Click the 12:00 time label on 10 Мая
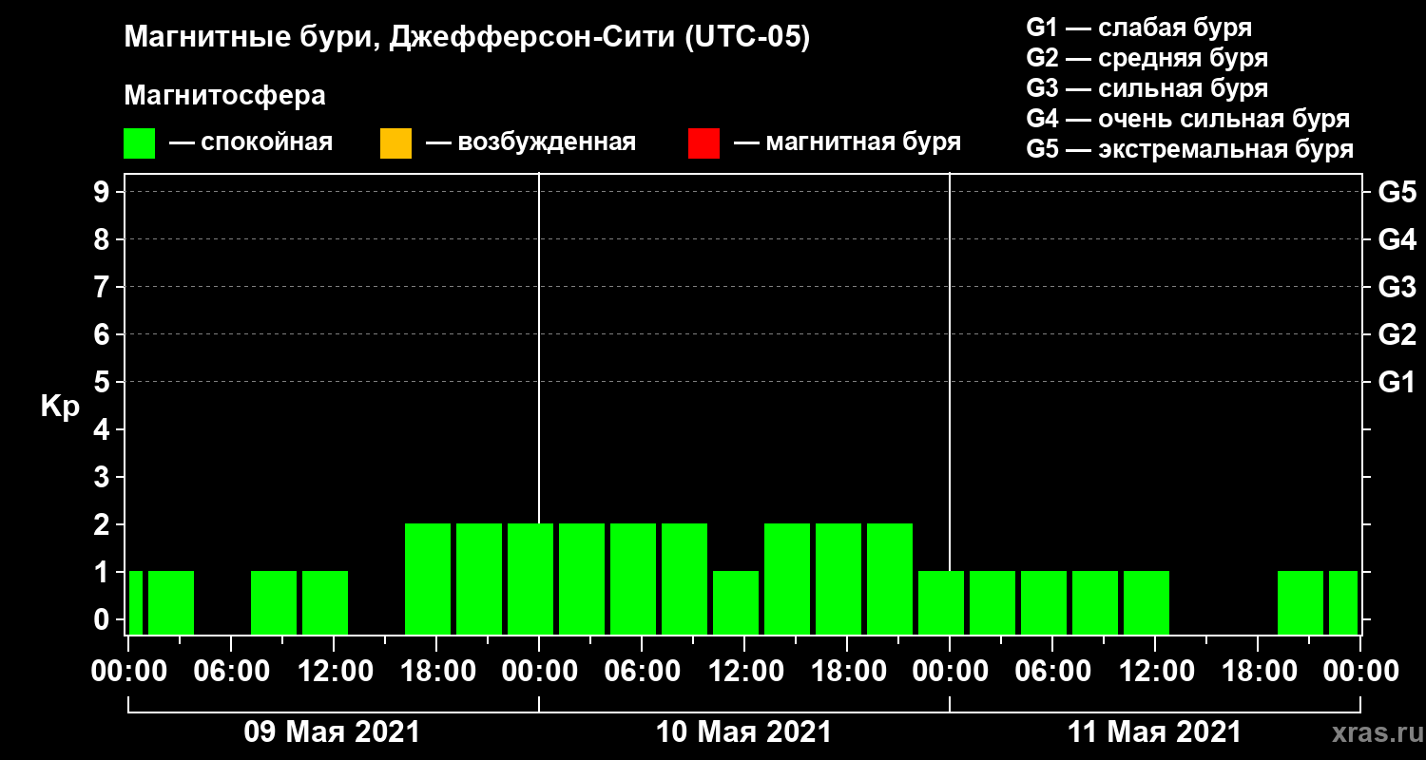 pyautogui.click(x=744, y=672)
